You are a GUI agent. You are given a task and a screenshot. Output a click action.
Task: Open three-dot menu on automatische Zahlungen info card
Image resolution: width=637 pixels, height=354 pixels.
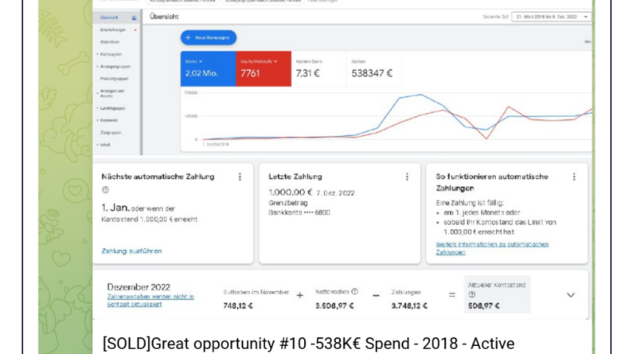coord(574,177)
